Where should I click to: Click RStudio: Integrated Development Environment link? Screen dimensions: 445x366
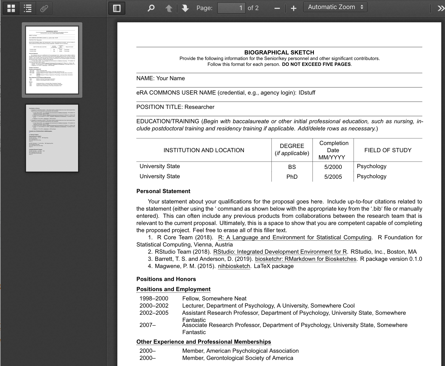pos(280,252)
